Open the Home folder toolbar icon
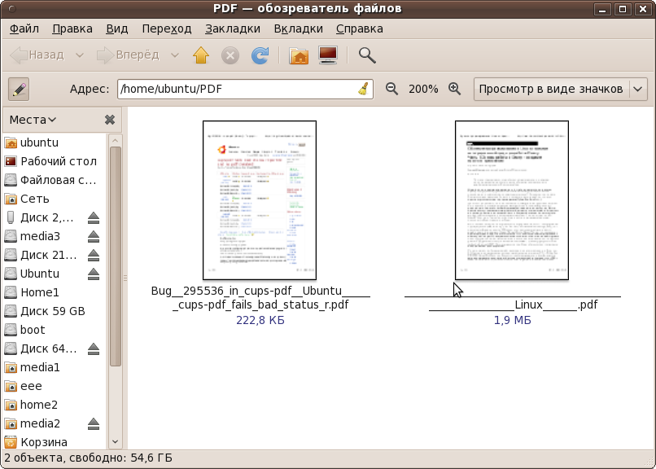The width and height of the screenshot is (656, 469). click(299, 55)
